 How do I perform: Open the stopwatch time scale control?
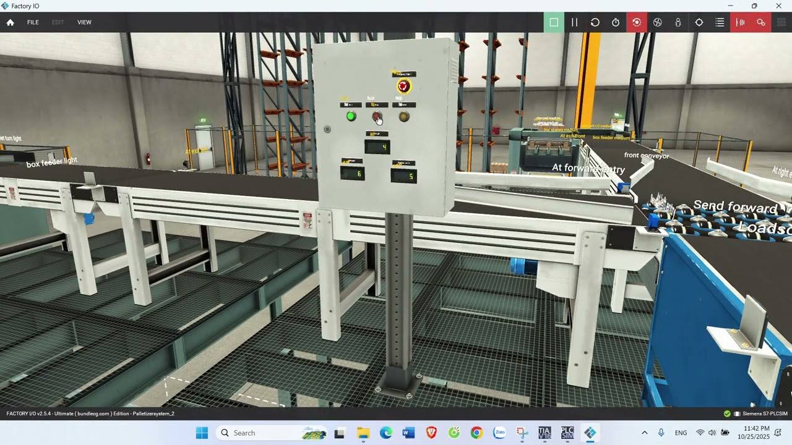[x=616, y=22]
